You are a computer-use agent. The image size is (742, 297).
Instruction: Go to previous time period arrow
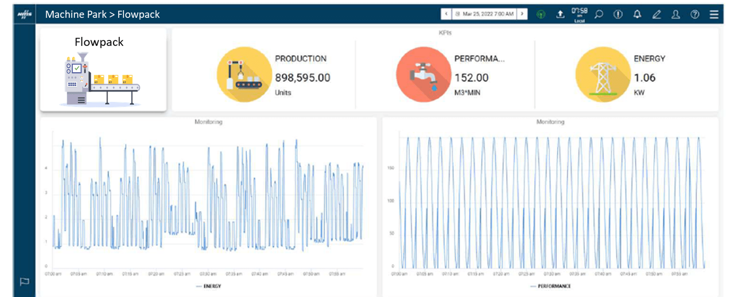[x=446, y=14]
